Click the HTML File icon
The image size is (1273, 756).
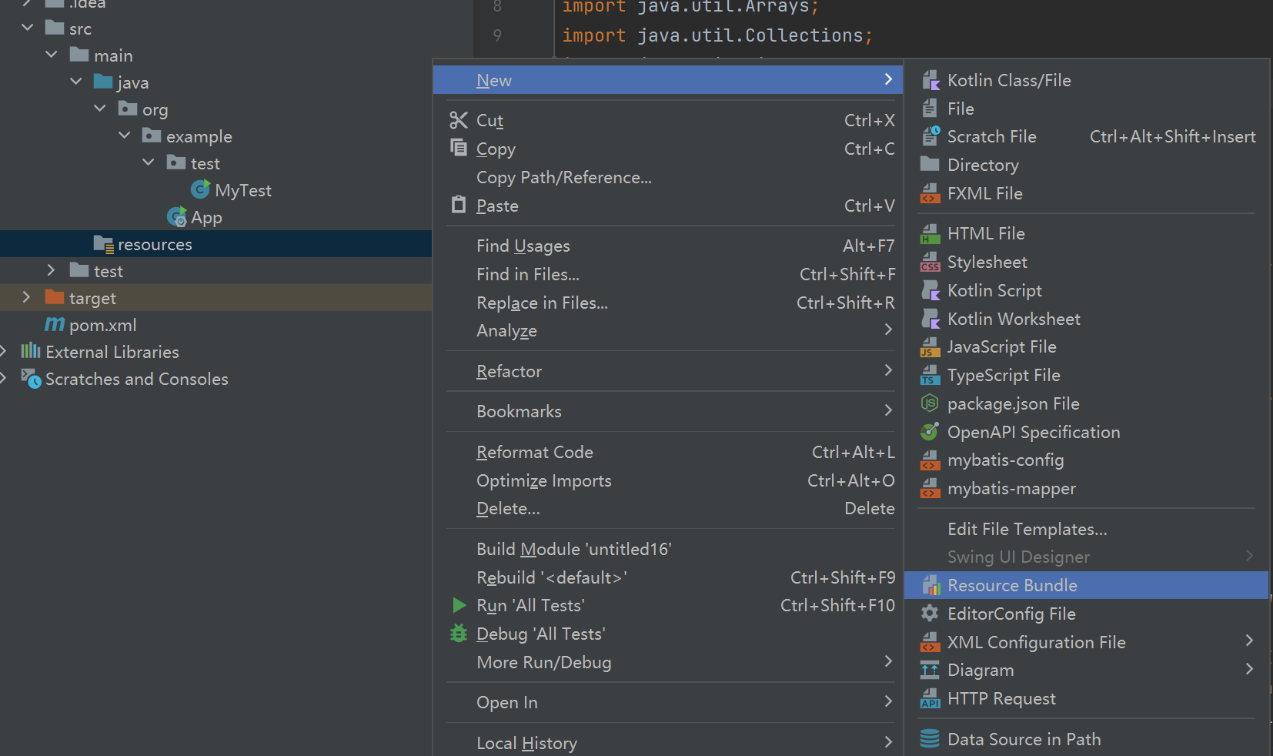(931, 233)
